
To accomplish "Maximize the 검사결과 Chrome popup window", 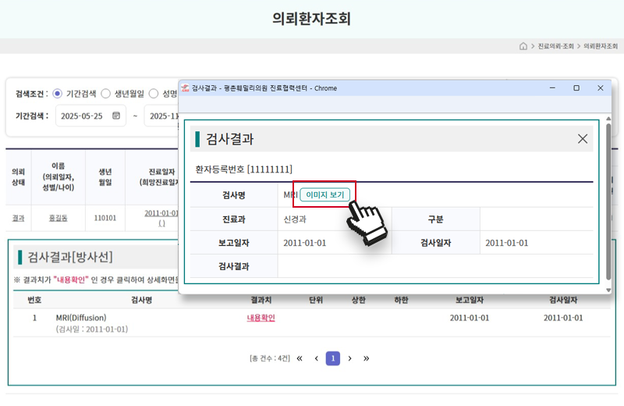I will 576,88.
